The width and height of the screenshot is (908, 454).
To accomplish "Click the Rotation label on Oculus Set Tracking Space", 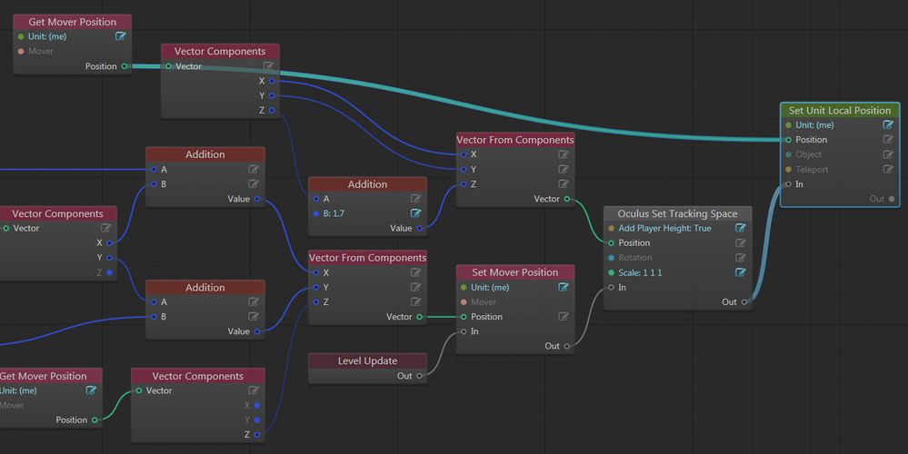I will tap(635, 258).
